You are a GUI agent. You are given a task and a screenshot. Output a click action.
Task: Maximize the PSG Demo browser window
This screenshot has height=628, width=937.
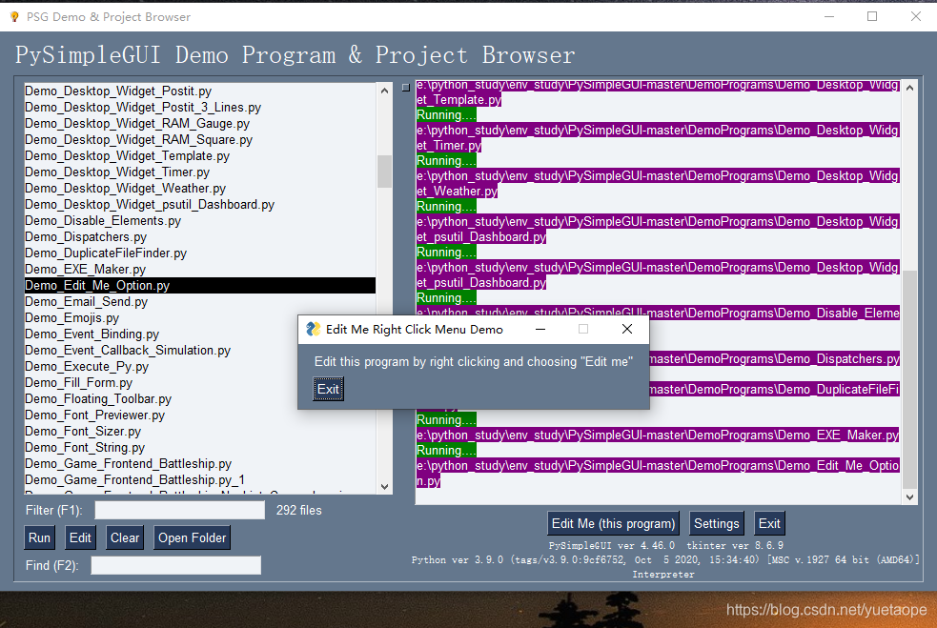coord(872,17)
